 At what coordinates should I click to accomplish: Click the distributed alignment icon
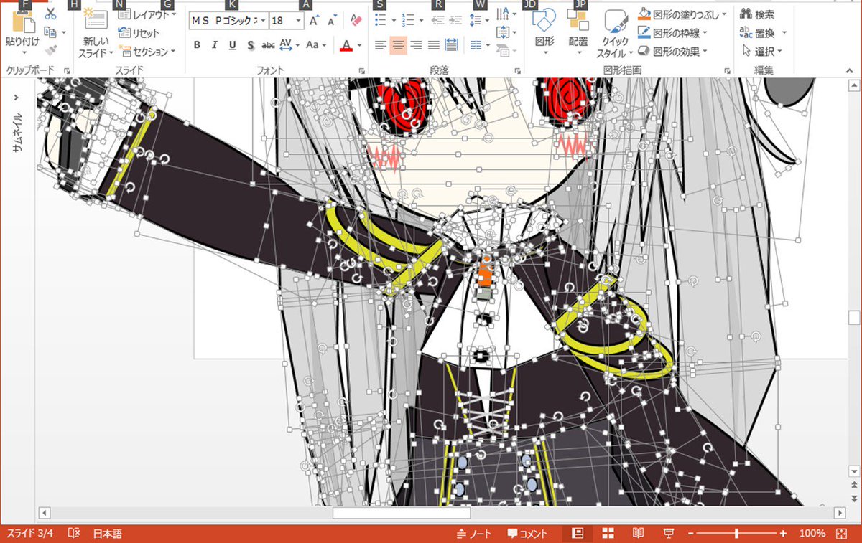(451, 45)
